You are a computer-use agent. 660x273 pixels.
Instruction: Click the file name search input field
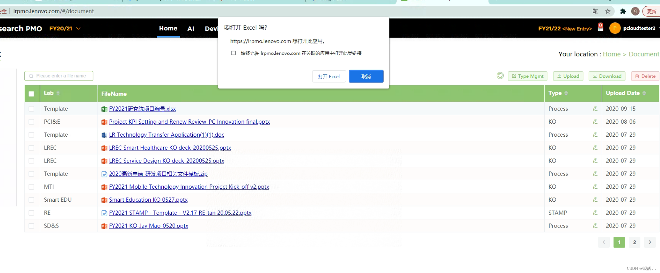point(59,76)
